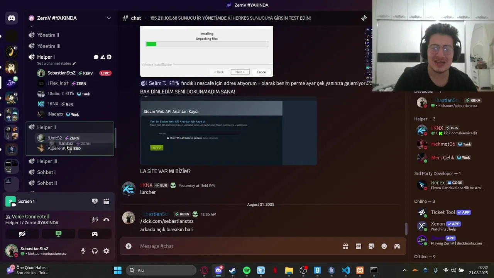Open activities clapperboard icon beside Screen 1
The height and width of the screenshot is (278, 494).
click(x=107, y=201)
